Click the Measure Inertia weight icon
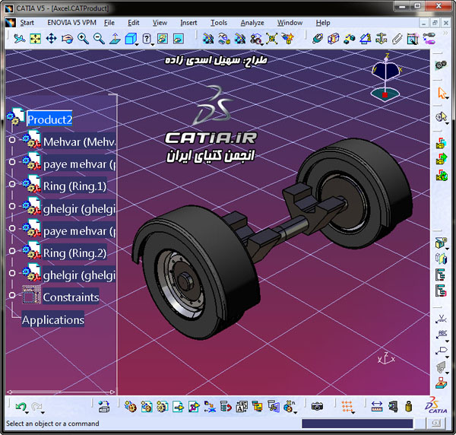The image size is (456, 435). 409,406
